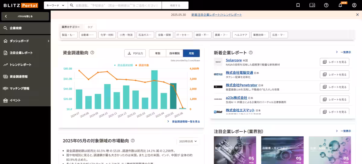The image size is (362, 164).
Task: Click the イベント building icon
Action: coord(5,100)
